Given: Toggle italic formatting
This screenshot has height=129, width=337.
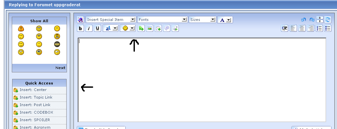Looking at the screenshot, I should coord(89,28).
